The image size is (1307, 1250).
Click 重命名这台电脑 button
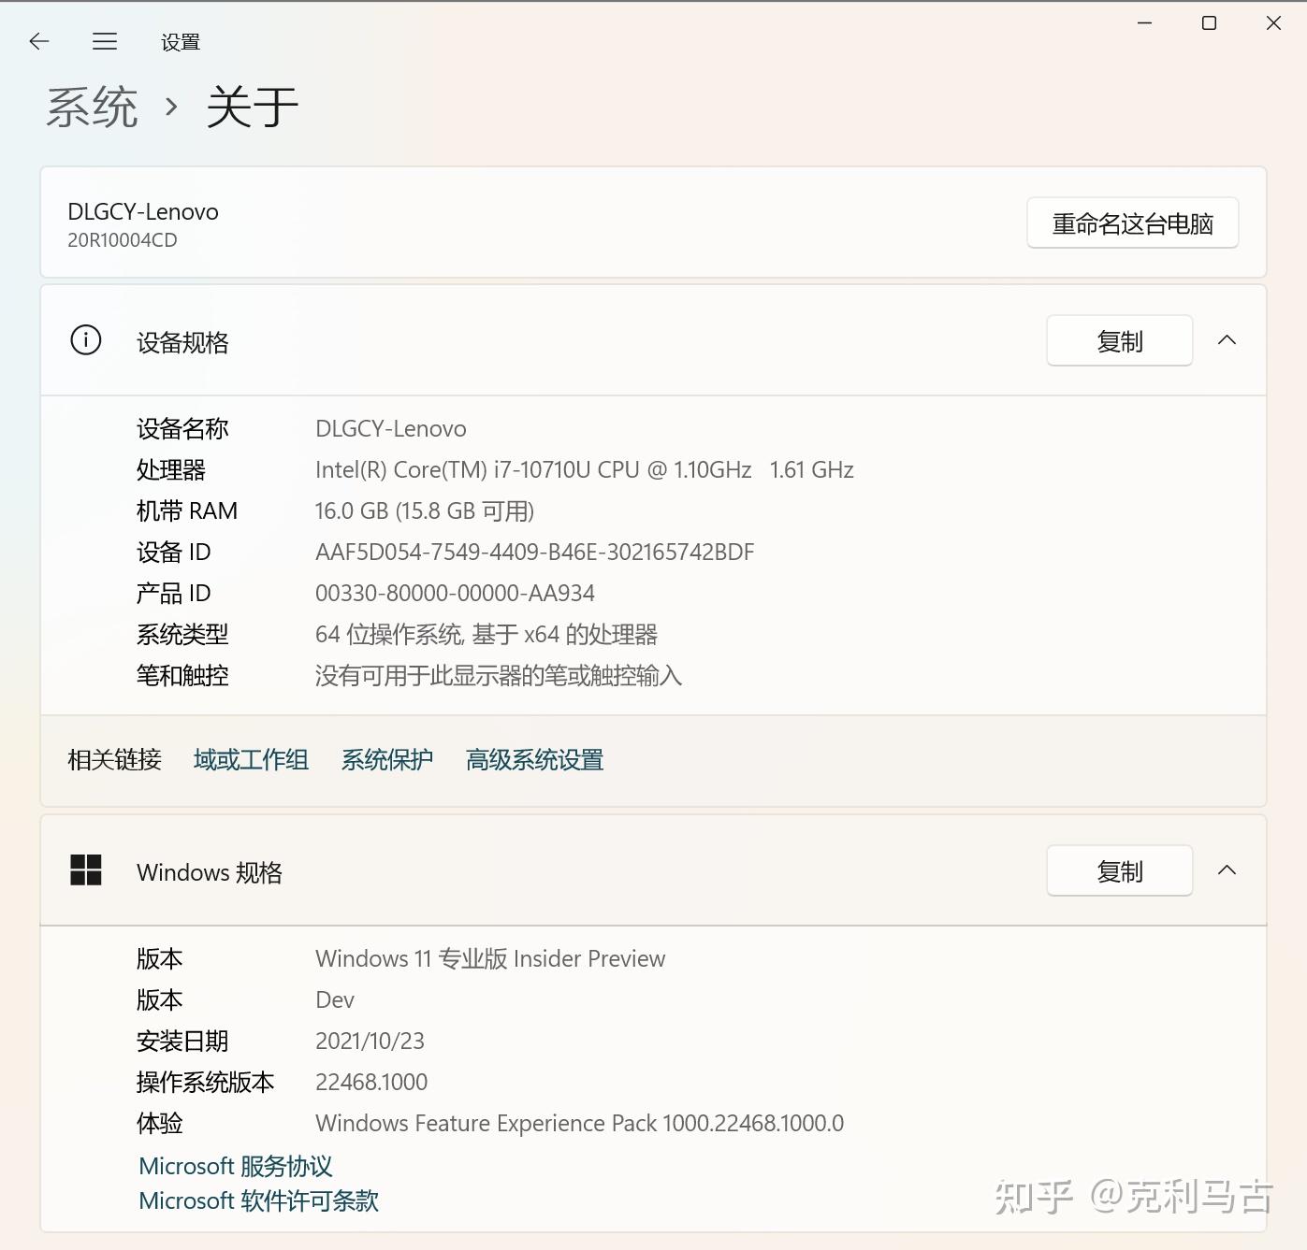pyautogui.click(x=1132, y=223)
